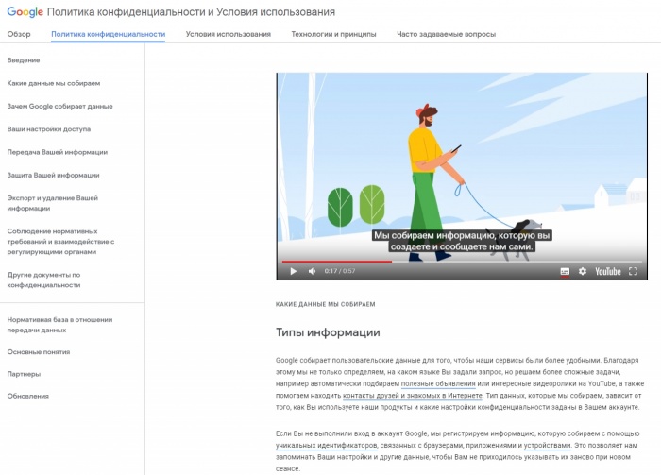661x475 pixels.
Task: Open Технологии и принципы tab
Action: pyautogui.click(x=333, y=34)
